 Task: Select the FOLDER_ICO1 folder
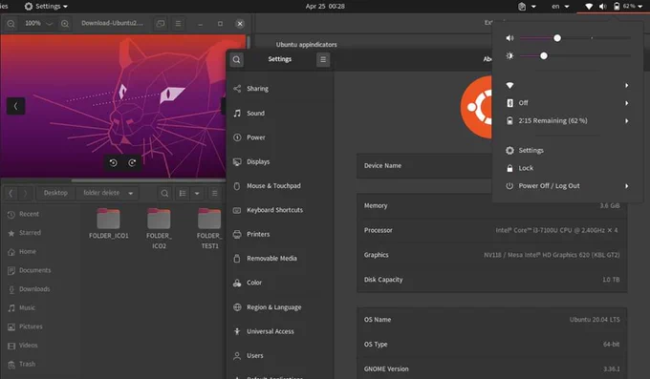pyautogui.click(x=109, y=223)
